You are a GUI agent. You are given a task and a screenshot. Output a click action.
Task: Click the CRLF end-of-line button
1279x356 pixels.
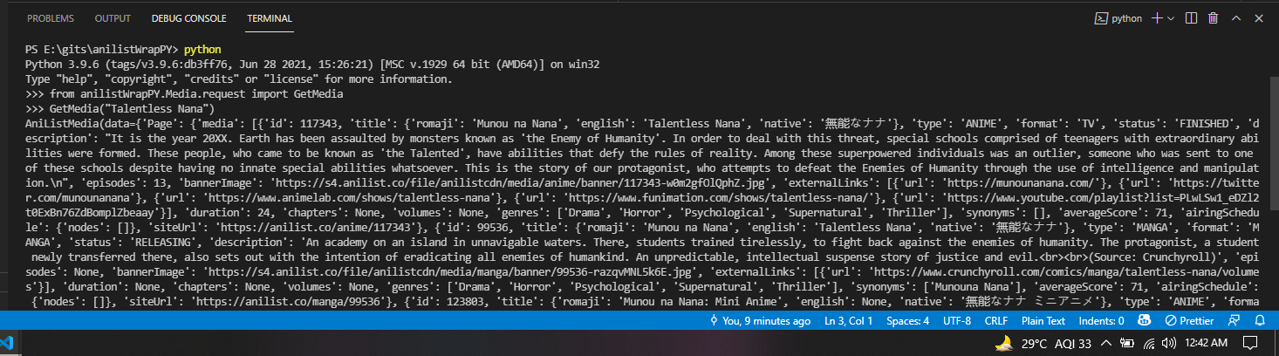click(996, 321)
